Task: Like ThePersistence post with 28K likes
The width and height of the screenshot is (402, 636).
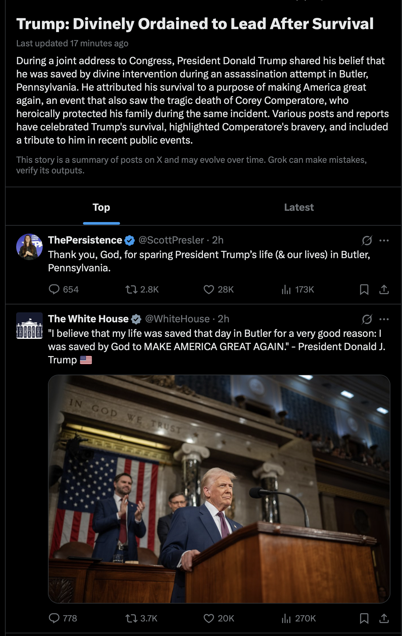Action: 219,290
